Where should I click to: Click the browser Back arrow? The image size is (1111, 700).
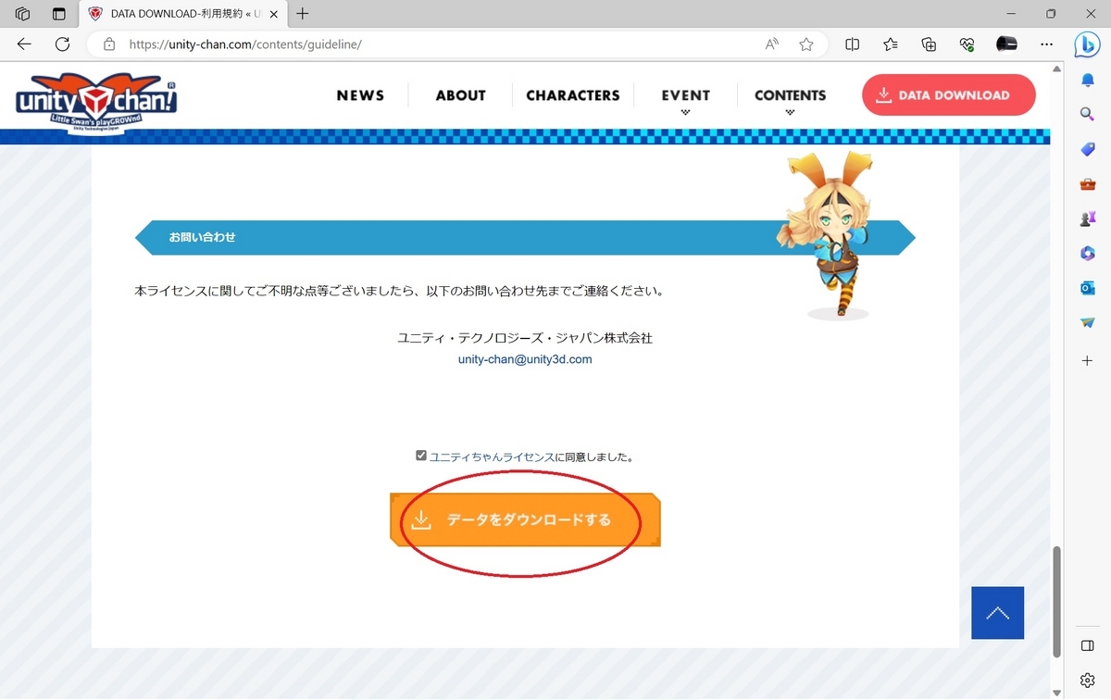click(24, 44)
